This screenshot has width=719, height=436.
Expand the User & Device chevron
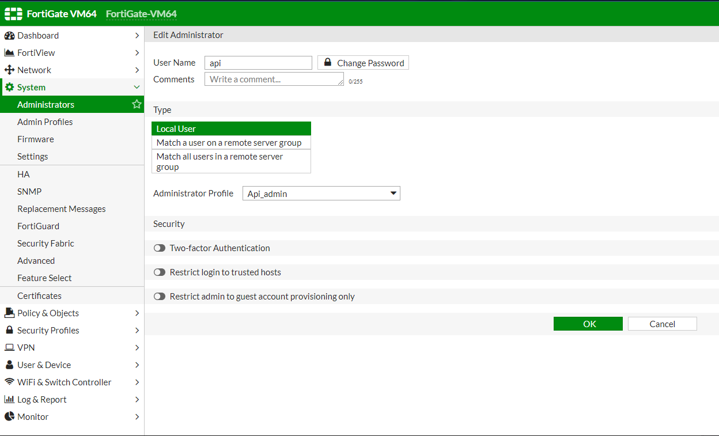click(x=137, y=365)
